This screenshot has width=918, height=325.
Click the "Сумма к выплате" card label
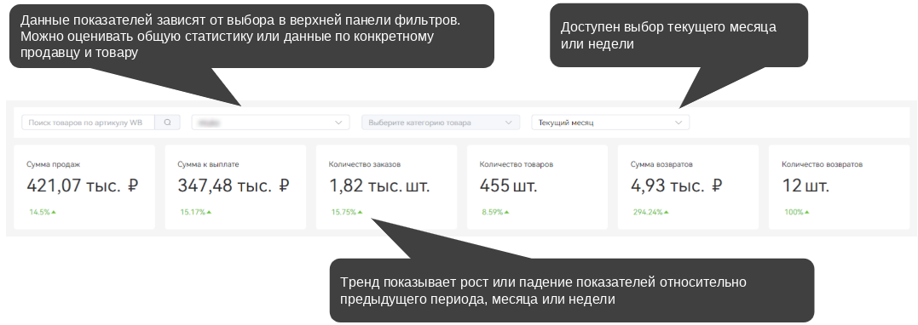pos(209,165)
